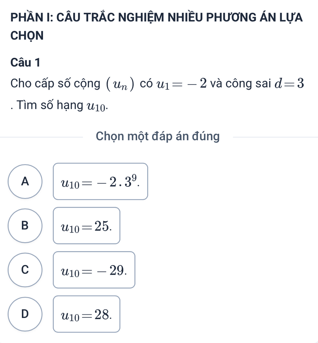Click the heading PHẦN I: CÂU TRẮC NGHIỆM
Image resolution: width=318 pixels, height=343 pixels.
coord(156,17)
